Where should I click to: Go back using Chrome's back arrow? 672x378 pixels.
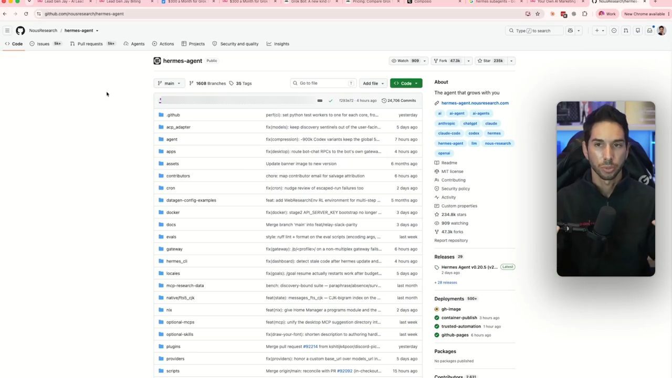(5, 14)
